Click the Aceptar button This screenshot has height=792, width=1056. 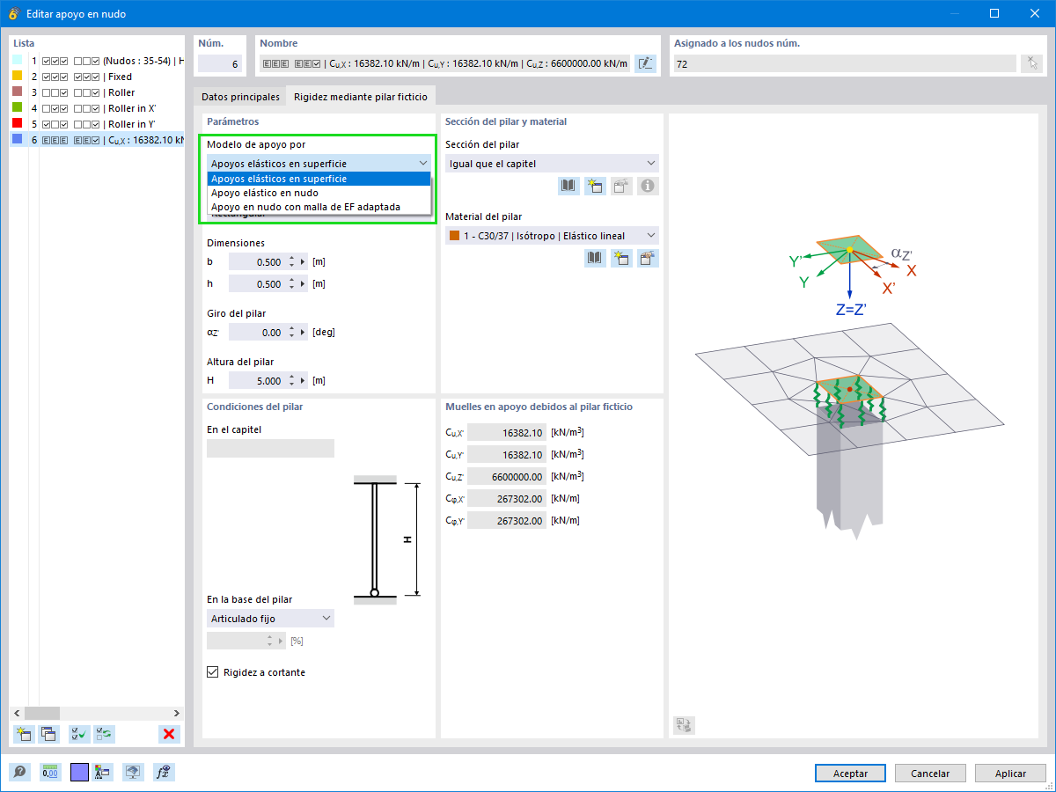[850, 774]
